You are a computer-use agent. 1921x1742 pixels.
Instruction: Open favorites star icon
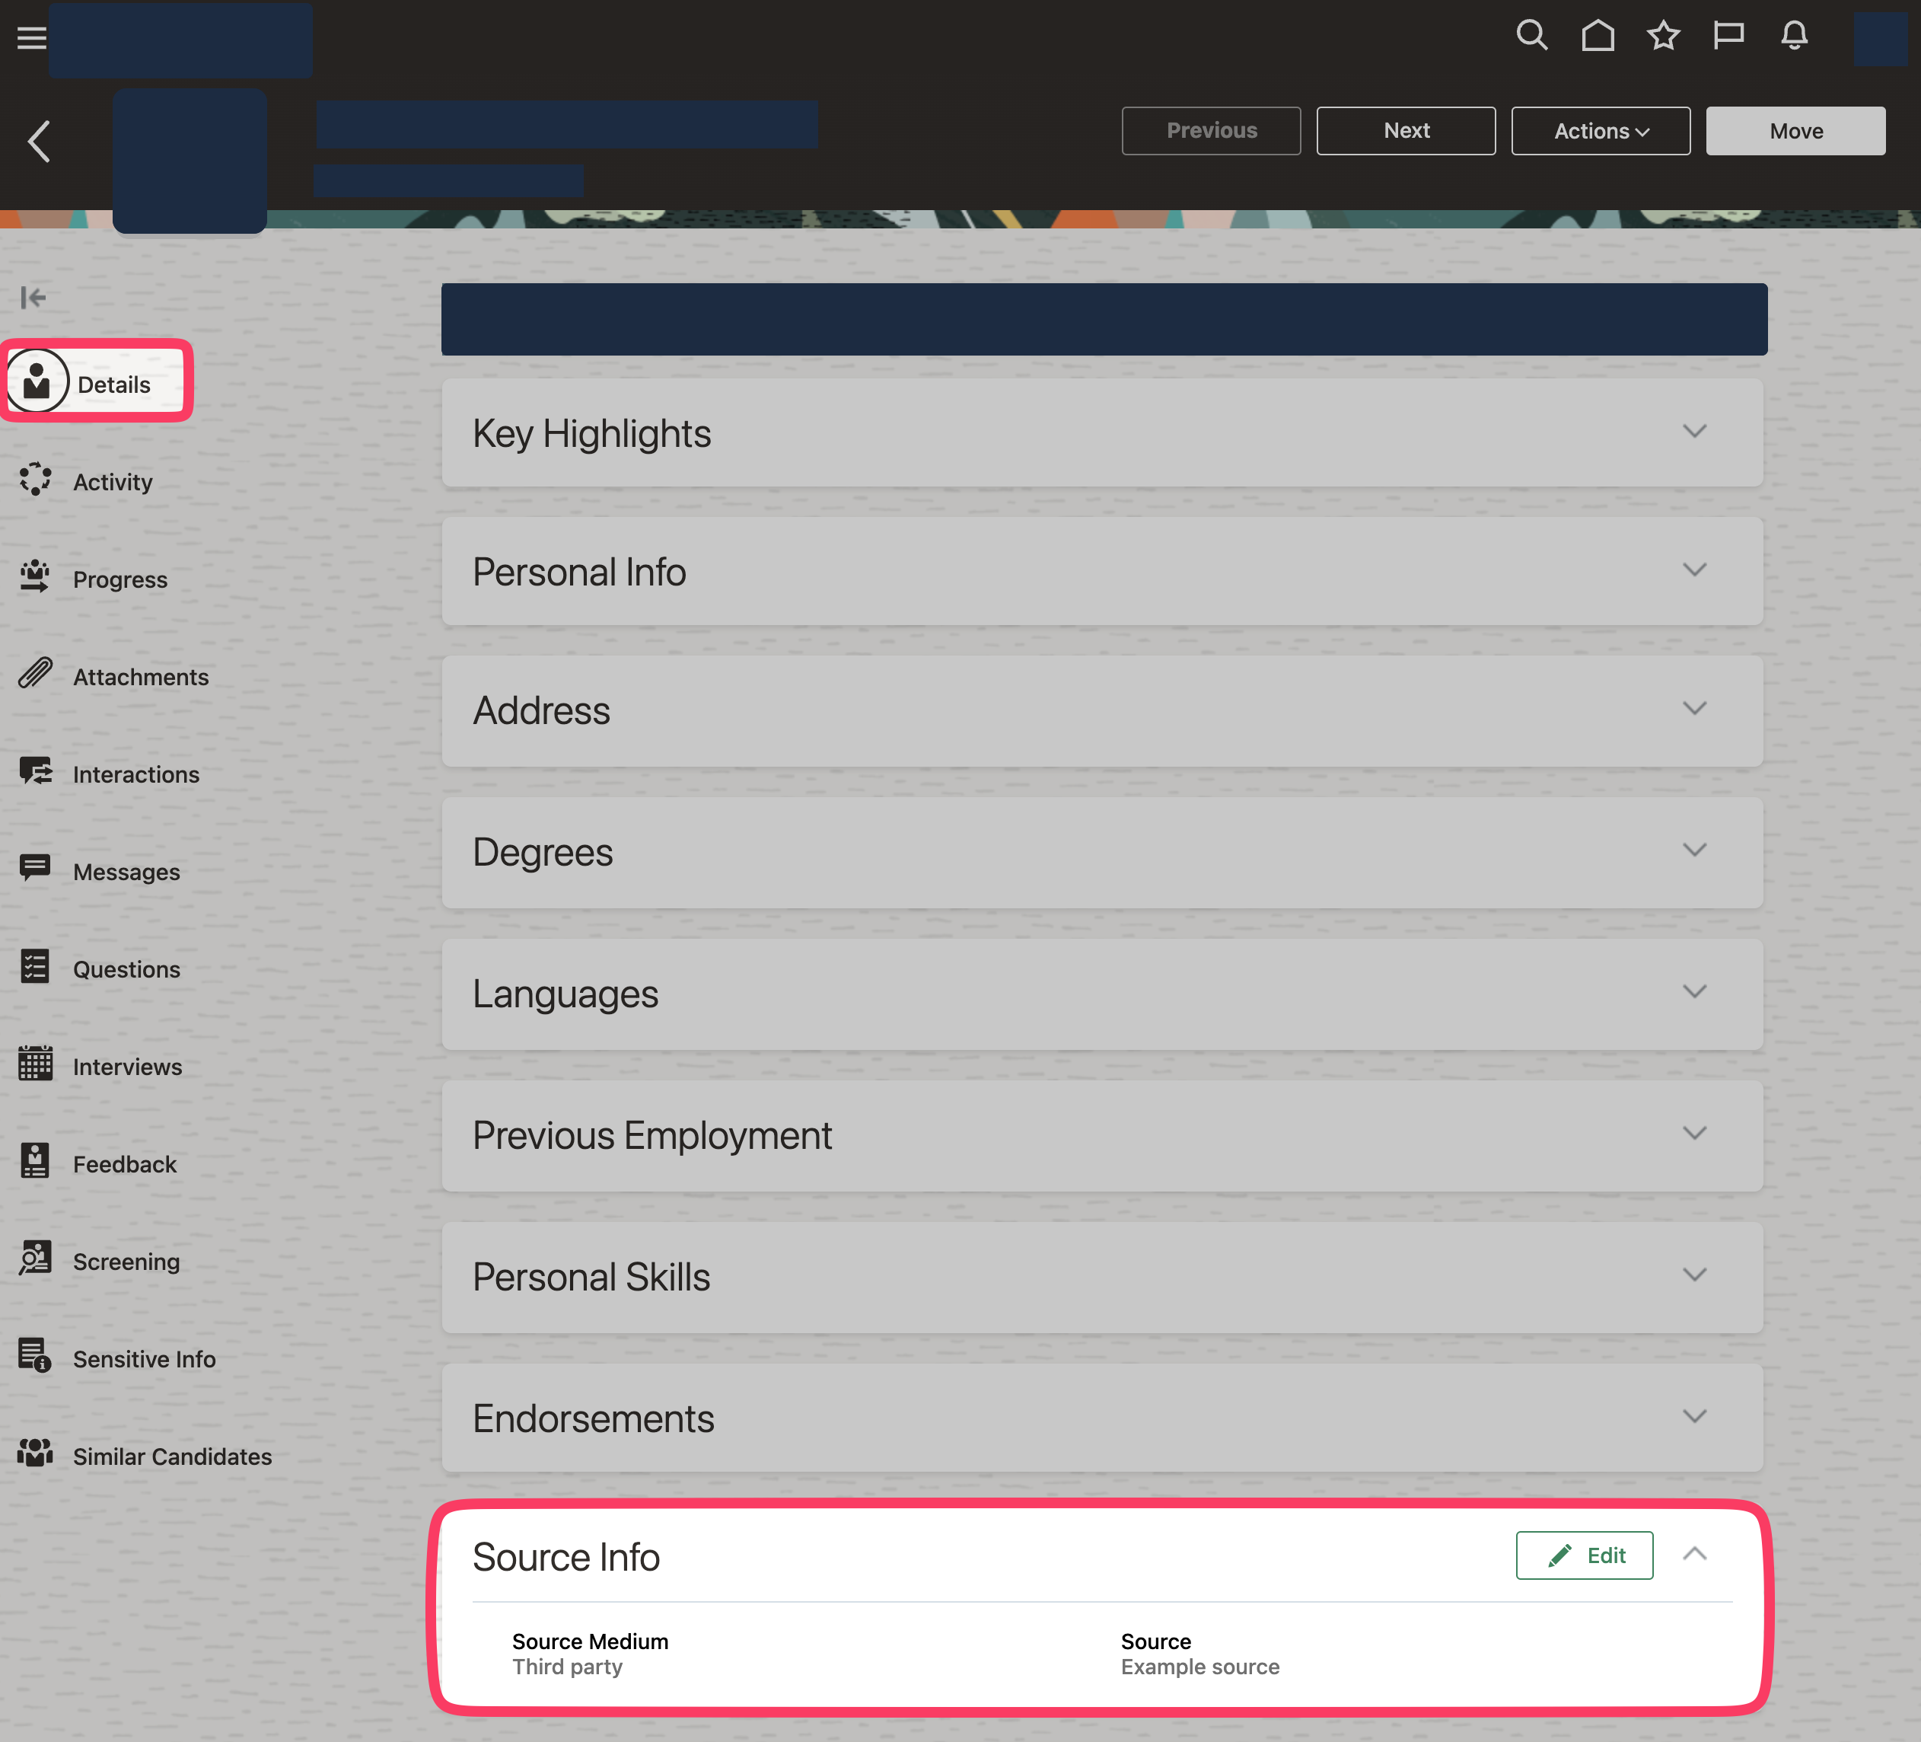pyautogui.click(x=1663, y=35)
